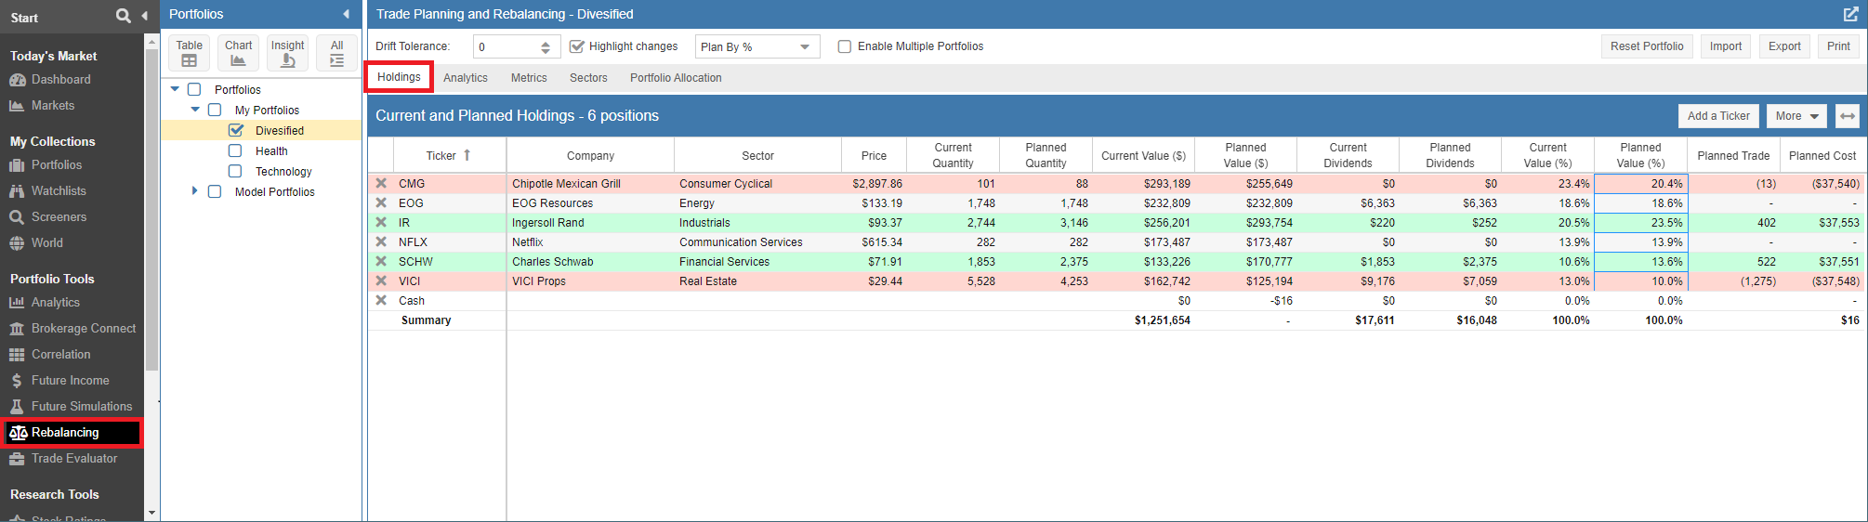Remove the Cash row with X
Viewport: 1868px width, 522px height.
tap(381, 301)
